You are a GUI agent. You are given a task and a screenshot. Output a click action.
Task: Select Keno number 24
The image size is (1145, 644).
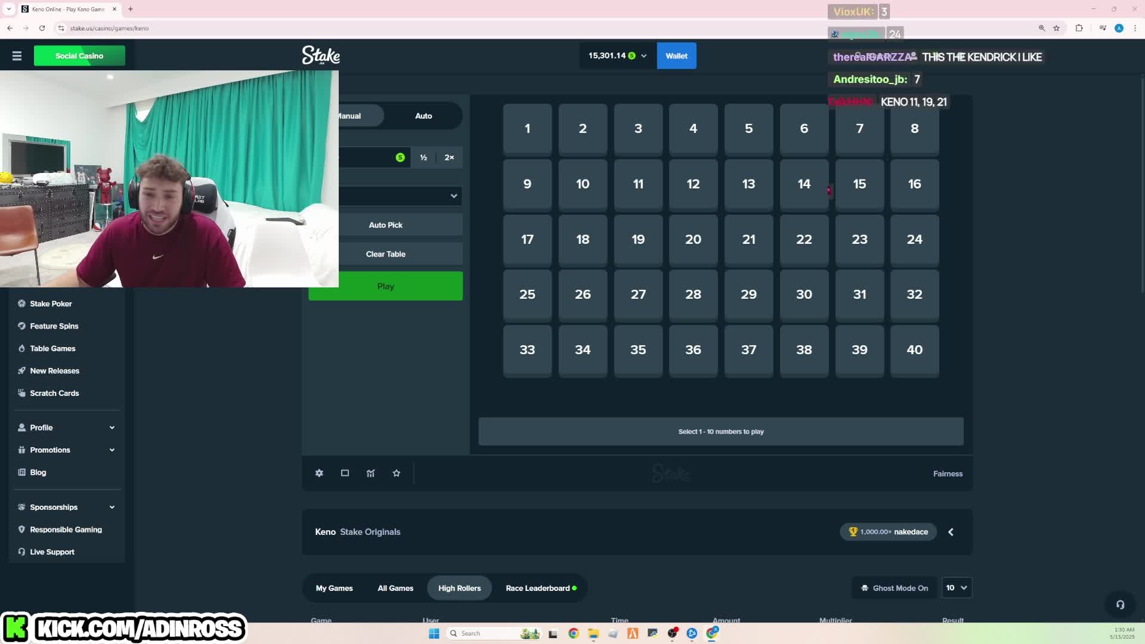tap(914, 240)
